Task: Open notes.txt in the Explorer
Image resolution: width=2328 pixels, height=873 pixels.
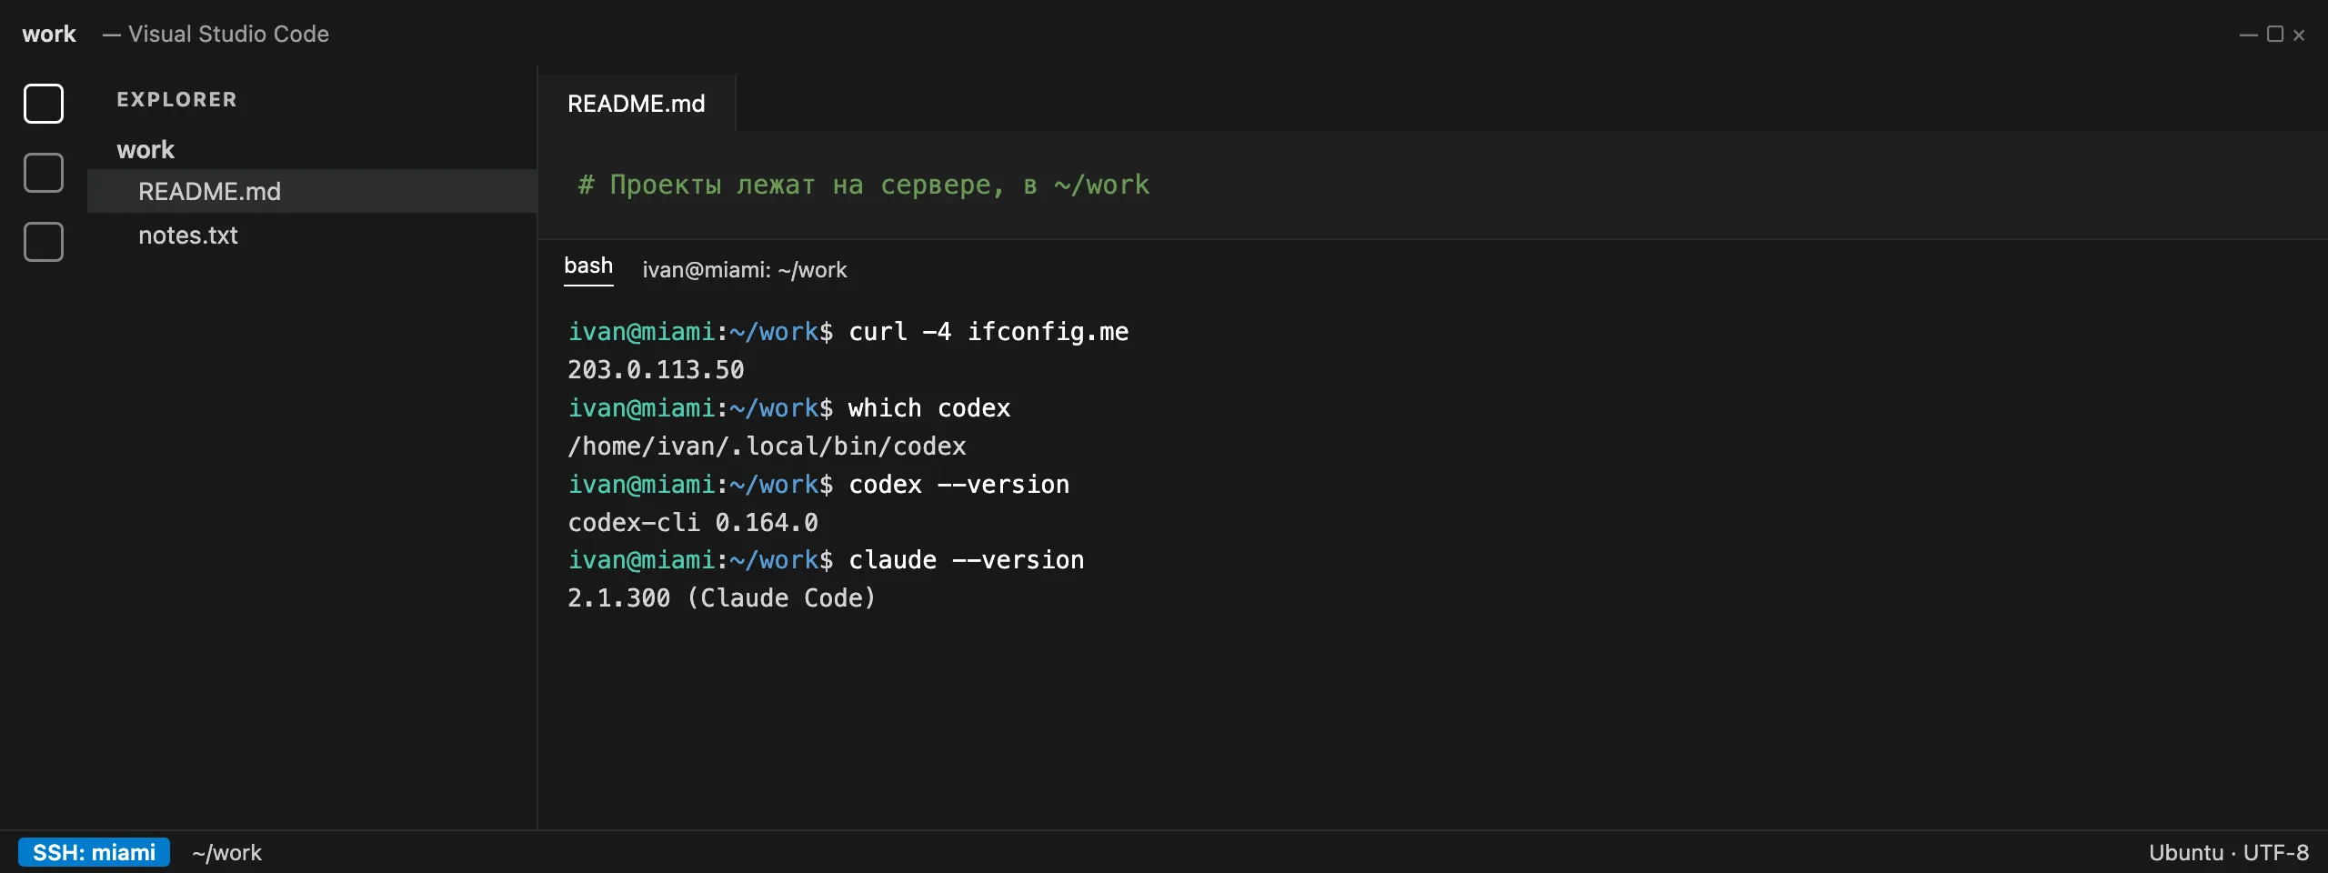Action: (x=312, y=235)
